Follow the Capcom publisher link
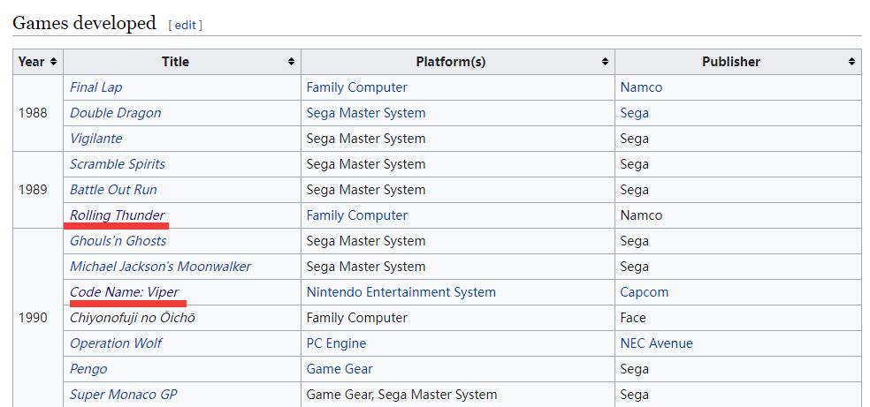 click(x=644, y=292)
